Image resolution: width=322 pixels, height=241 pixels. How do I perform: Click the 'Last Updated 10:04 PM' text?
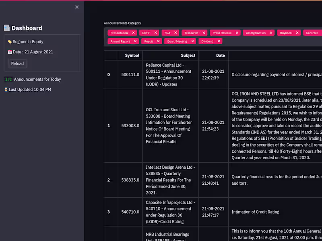[30, 90]
